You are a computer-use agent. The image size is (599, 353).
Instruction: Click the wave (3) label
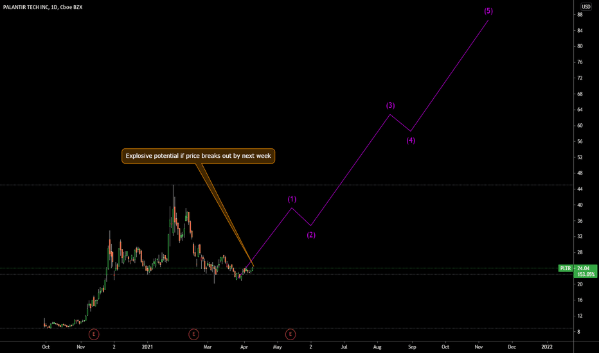[390, 105]
